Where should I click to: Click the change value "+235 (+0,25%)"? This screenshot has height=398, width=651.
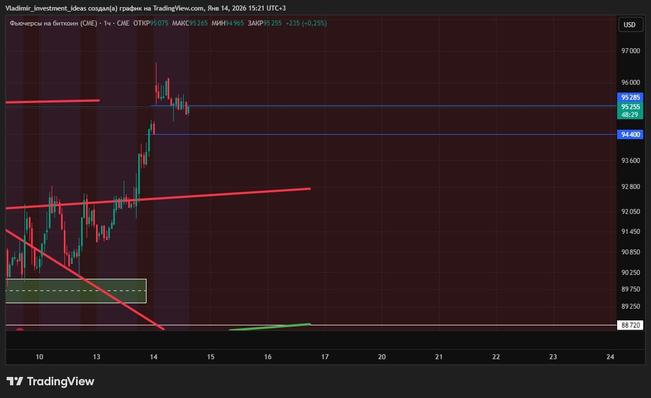point(306,23)
